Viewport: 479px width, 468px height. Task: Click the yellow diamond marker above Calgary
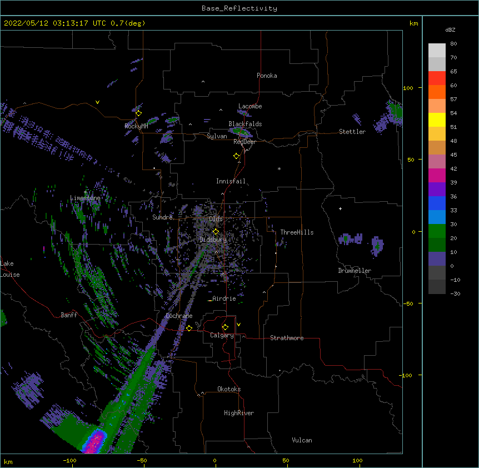point(225,327)
